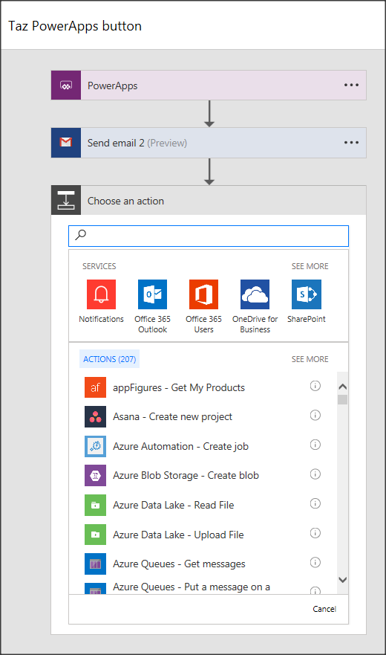This screenshot has width=386, height=655.
Task: Click the Azure Data Lake Upload File icon
Action: point(95,535)
